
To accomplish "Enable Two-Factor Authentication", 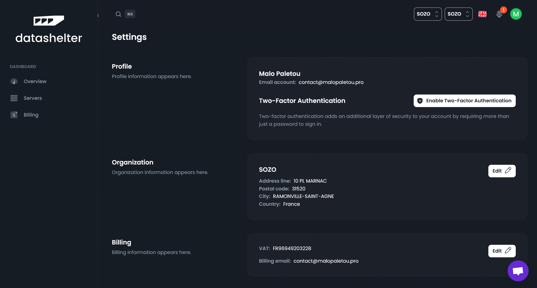I will pyautogui.click(x=464, y=101).
